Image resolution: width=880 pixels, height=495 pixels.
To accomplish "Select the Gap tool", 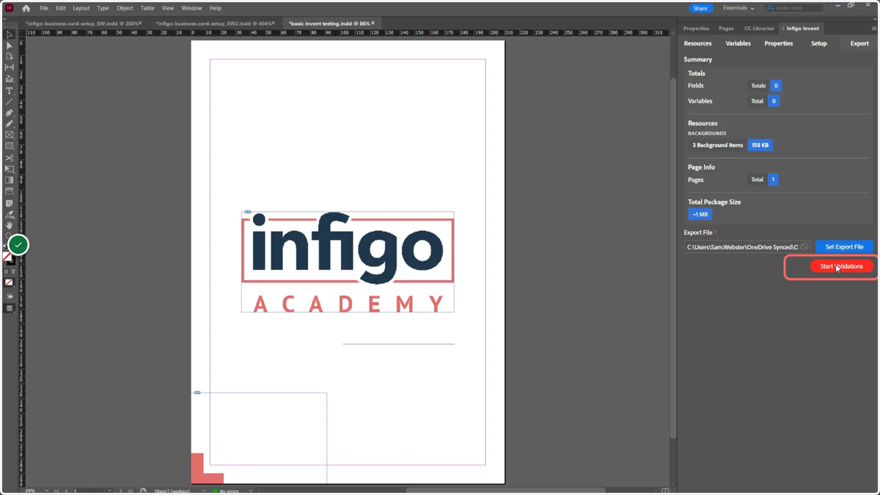I will tap(10, 67).
